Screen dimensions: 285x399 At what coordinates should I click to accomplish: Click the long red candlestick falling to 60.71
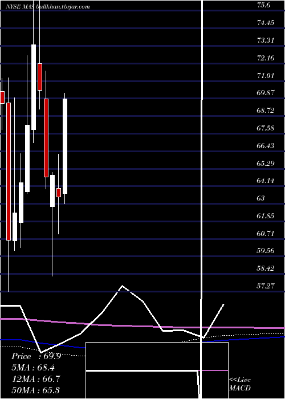9,172
